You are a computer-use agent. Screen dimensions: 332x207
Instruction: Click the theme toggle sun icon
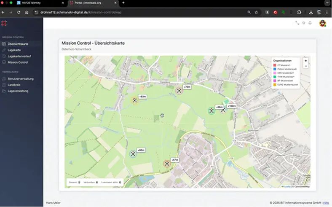[x=304, y=23]
